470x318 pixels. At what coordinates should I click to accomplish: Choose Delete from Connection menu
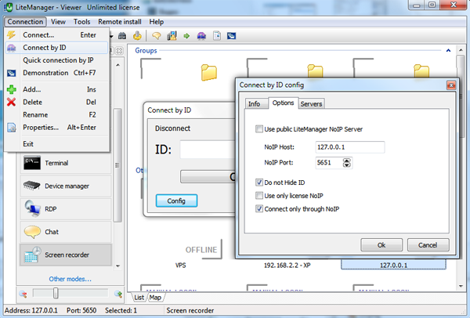click(x=56, y=102)
